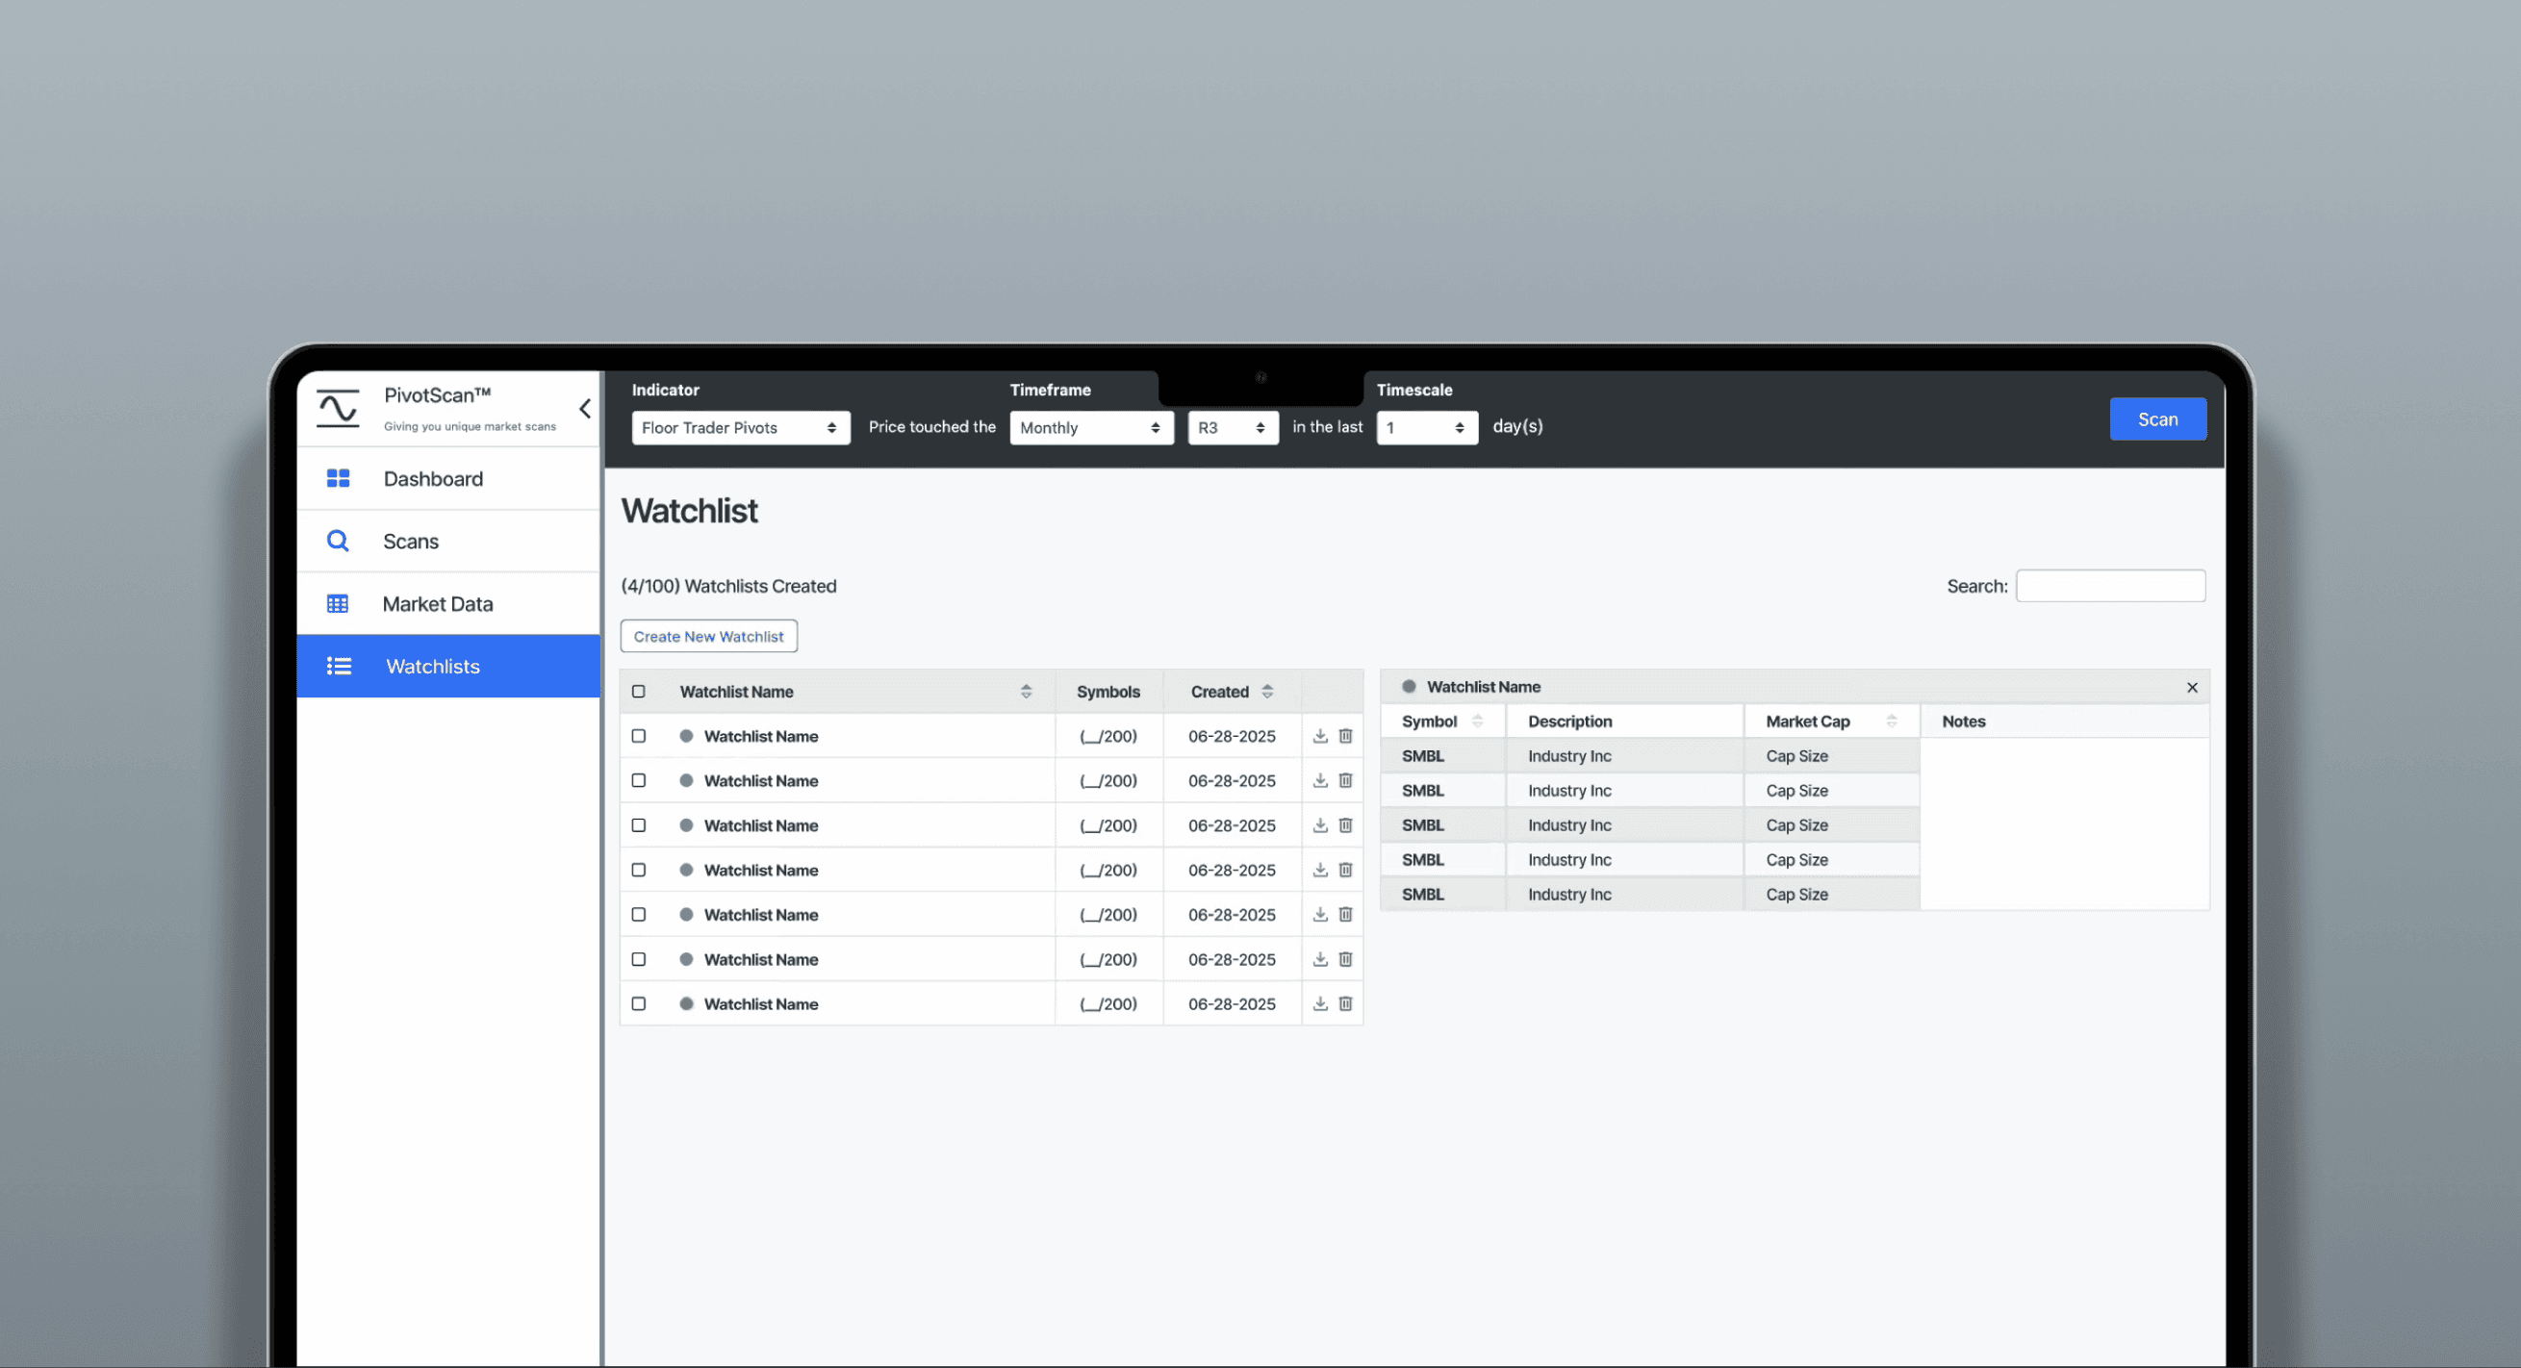
Task: Check the third watchlist row checkbox
Action: click(639, 825)
